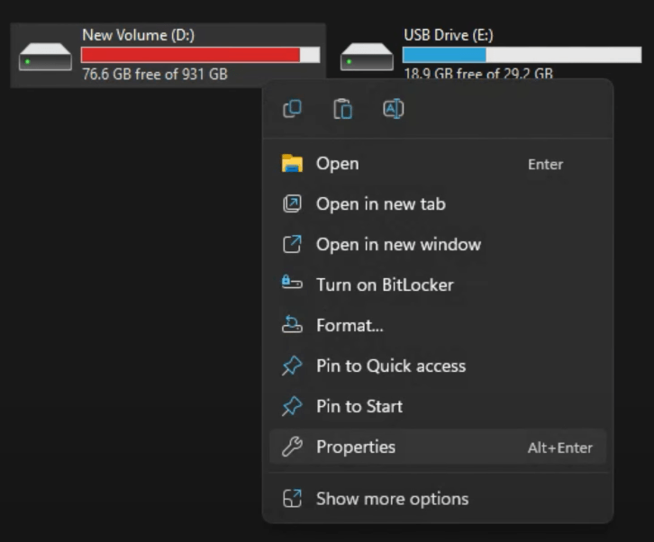Click the New Volume (D:) drive icon

click(x=45, y=57)
